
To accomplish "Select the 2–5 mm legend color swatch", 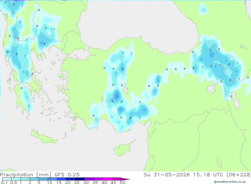I will 34,179.
